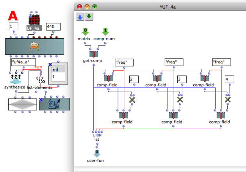The image size is (246, 172).
Task: Select the multiply box below value 2
Action: coord(132,100)
